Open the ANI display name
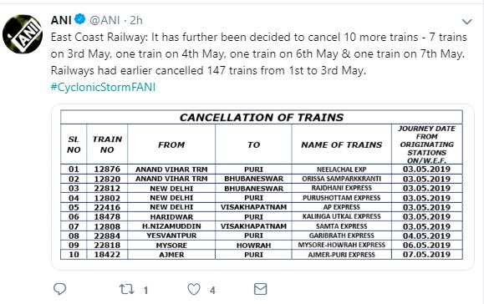 pos(61,20)
